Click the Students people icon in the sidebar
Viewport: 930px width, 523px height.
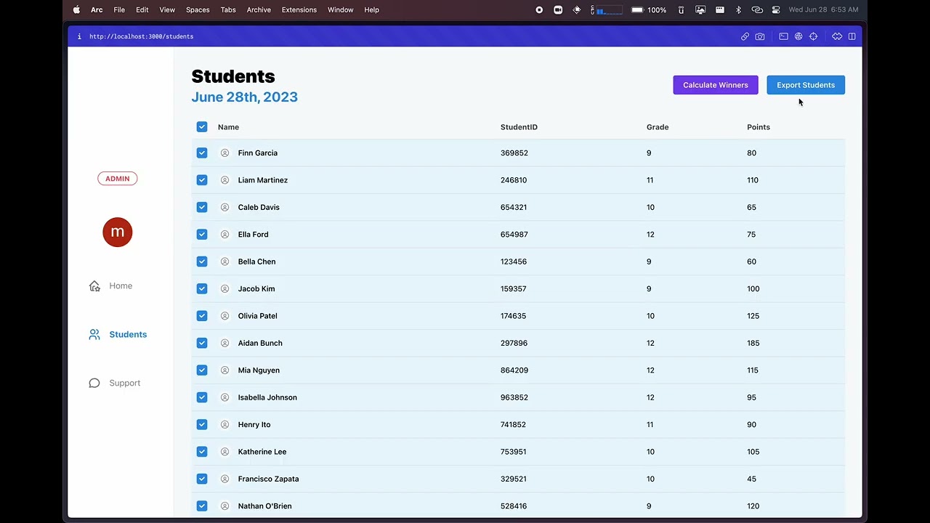94,334
